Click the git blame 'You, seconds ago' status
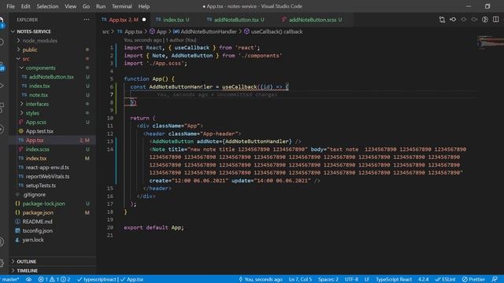 pyautogui.click(x=261, y=280)
